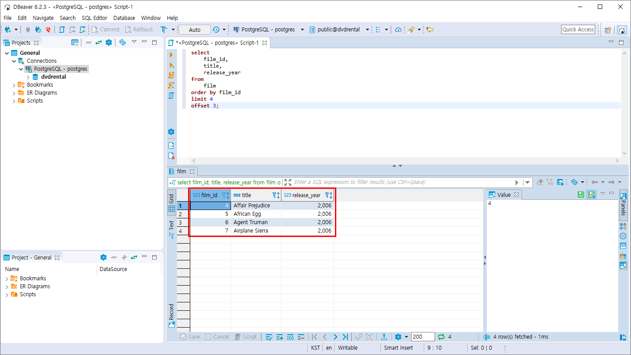Click the Reconnect toolbar icon
The width and height of the screenshot is (631, 355).
38,30
